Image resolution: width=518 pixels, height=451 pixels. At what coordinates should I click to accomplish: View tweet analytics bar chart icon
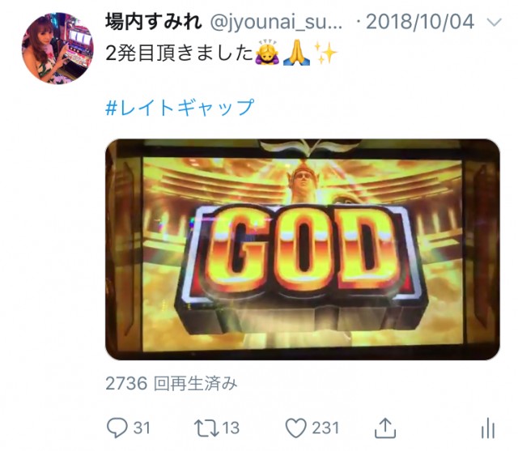click(x=488, y=428)
